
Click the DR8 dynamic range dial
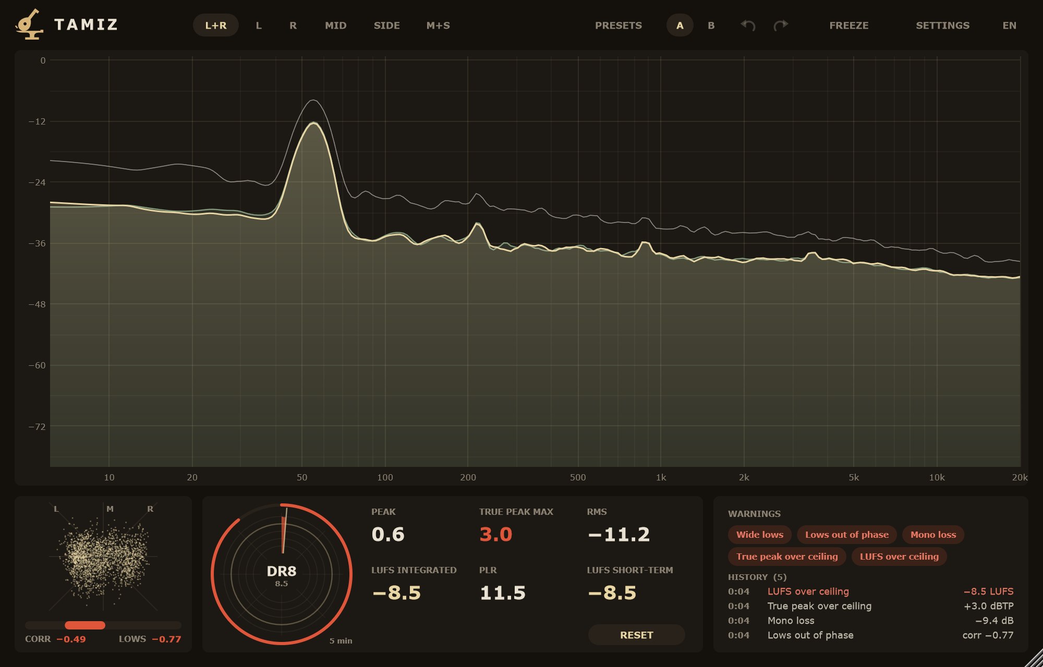click(282, 574)
